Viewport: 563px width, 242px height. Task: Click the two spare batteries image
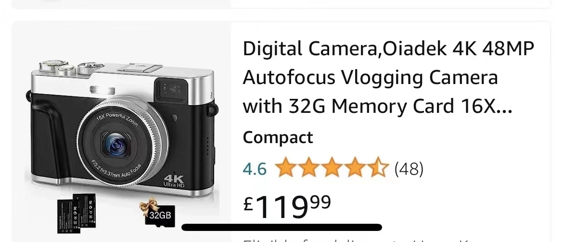(x=77, y=213)
